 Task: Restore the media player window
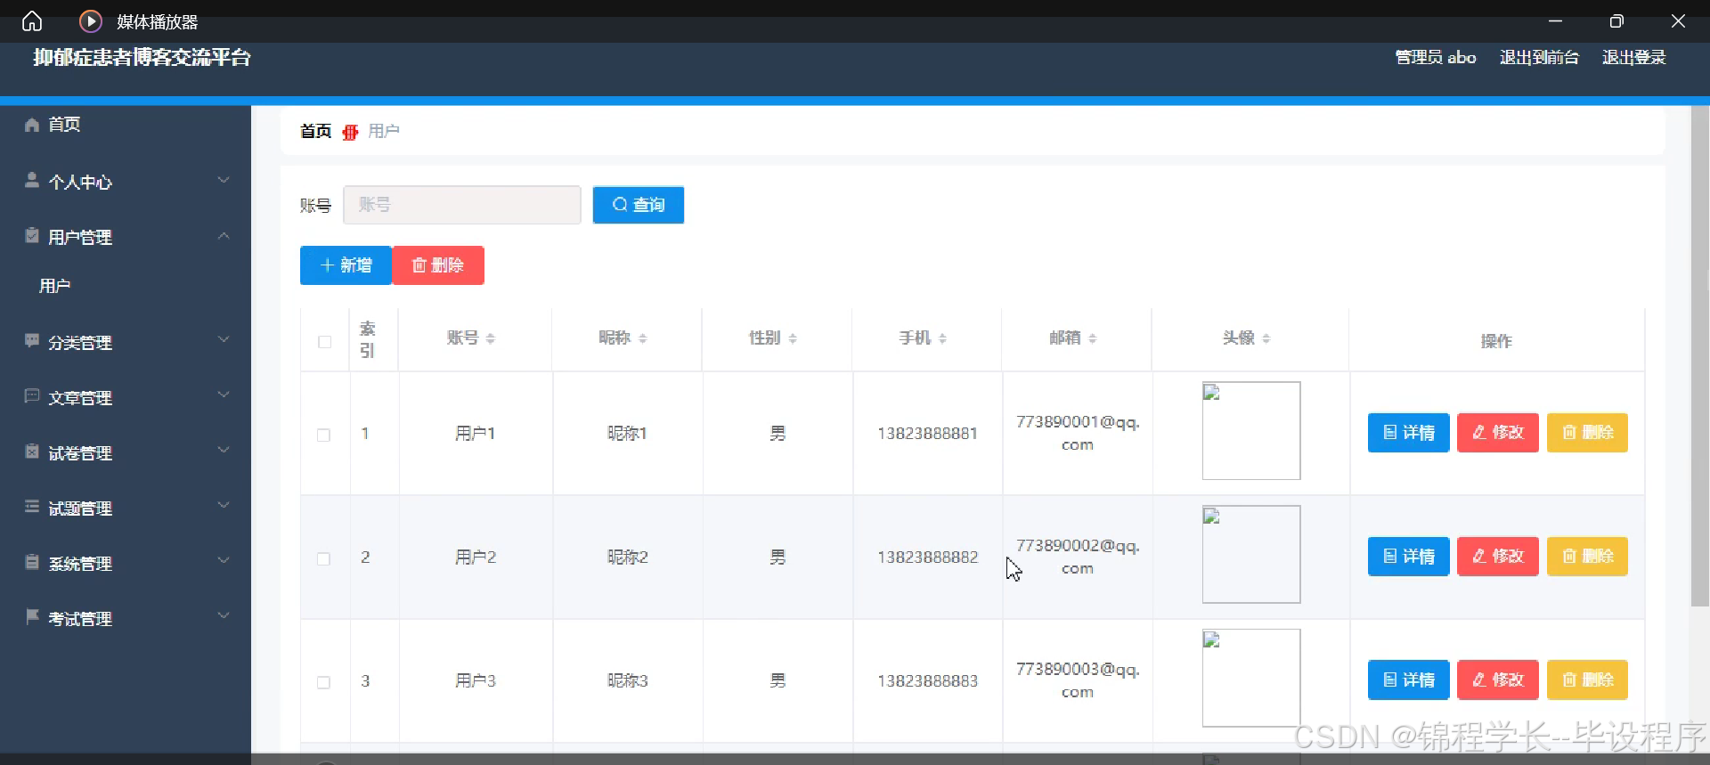click(x=1616, y=21)
